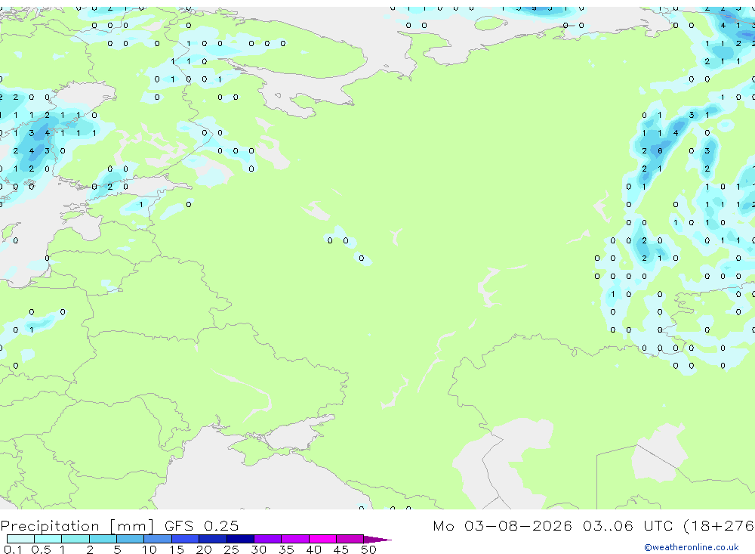The image size is (755, 554).
Task: Select the 30–35 mm violet legend swatch
Action: pos(267,539)
